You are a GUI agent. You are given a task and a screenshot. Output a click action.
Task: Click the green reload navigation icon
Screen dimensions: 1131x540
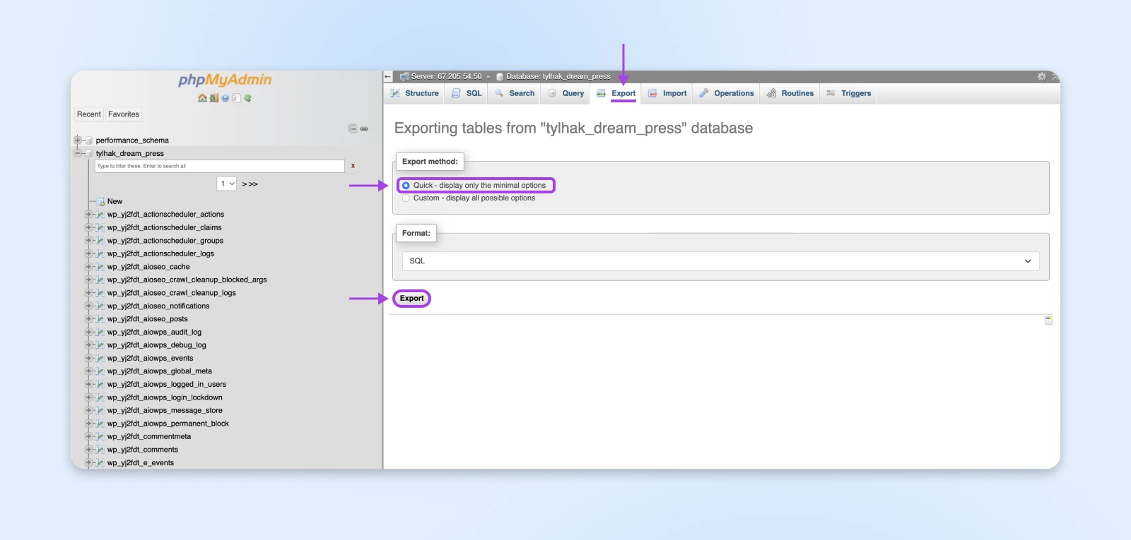pyautogui.click(x=247, y=98)
